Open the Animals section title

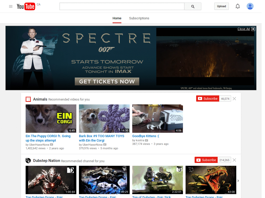40,99
